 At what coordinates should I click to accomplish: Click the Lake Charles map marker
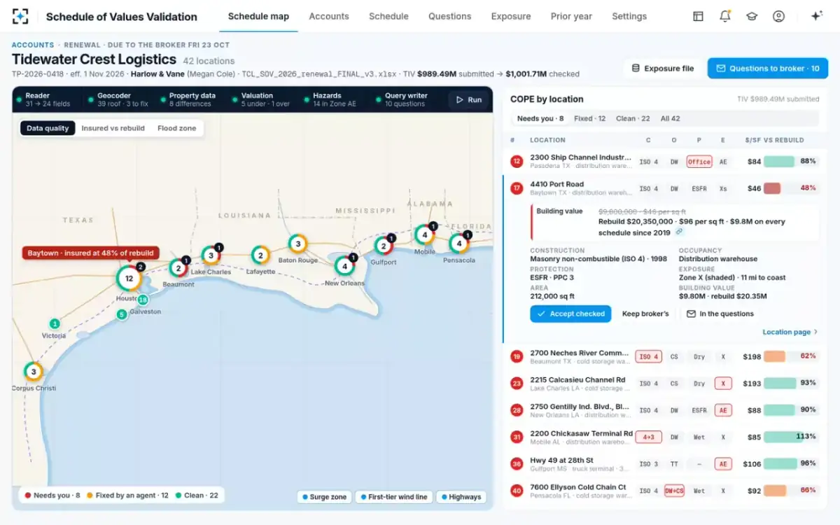211,255
